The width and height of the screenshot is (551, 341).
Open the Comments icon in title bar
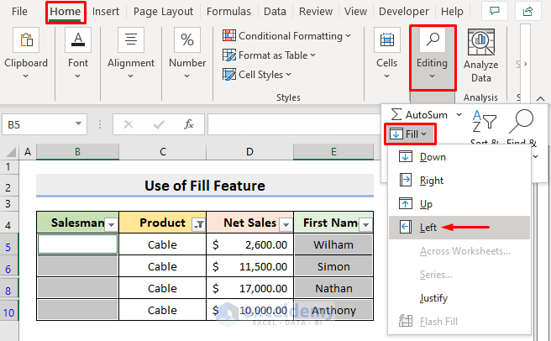[494, 11]
